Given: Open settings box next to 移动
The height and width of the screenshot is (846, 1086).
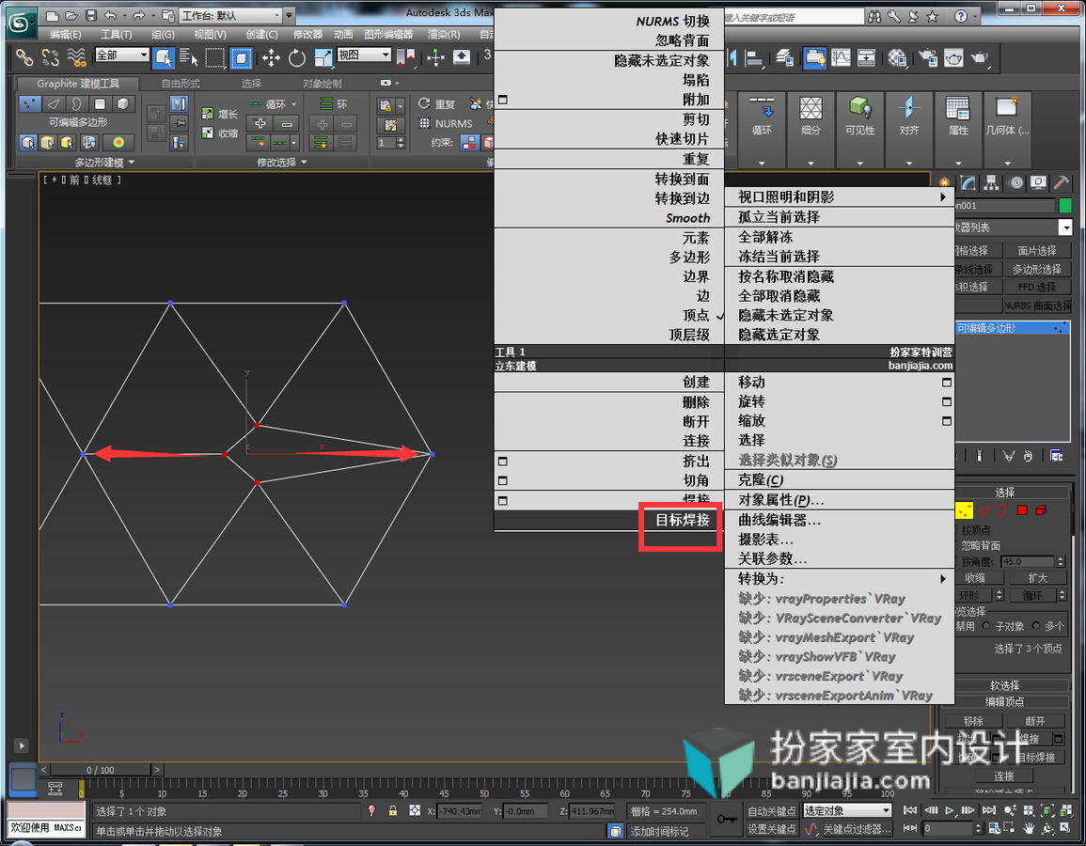Looking at the screenshot, I should [946, 383].
